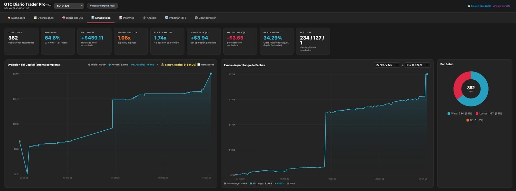Click the Operaciones clipboard icon
This screenshot has height=191, width=516.
point(35,18)
